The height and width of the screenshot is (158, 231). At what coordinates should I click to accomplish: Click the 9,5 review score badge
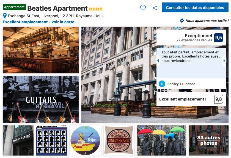[x=218, y=38]
